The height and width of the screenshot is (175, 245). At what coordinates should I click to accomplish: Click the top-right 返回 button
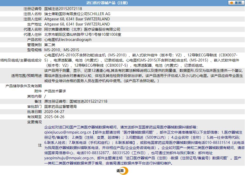[236, 3]
